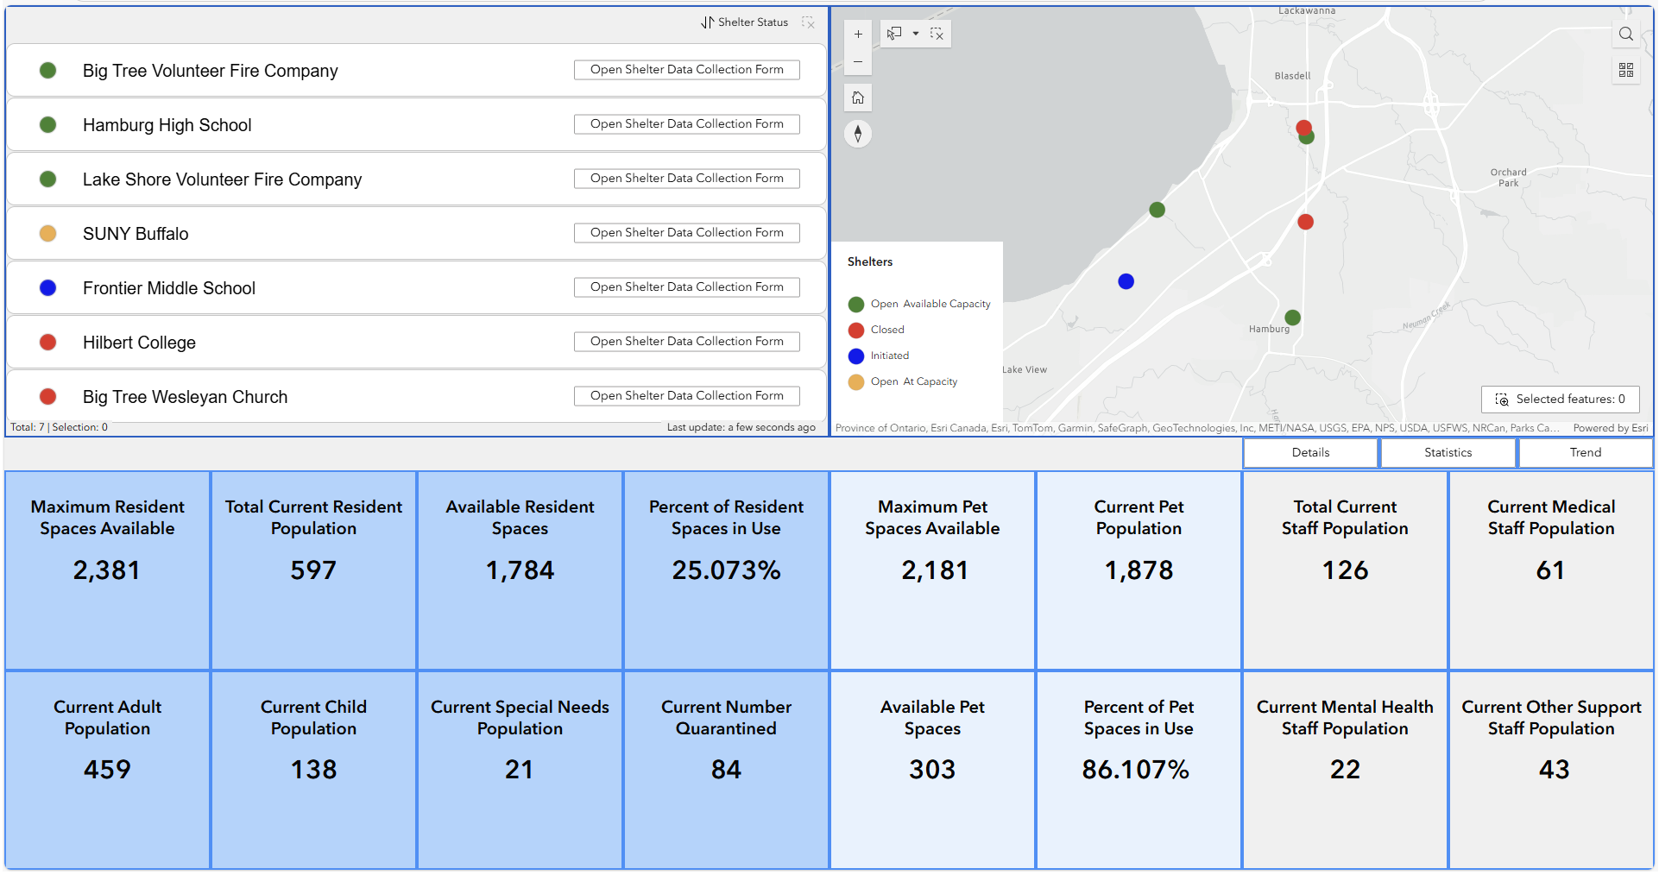Viewport: 1659px width, 875px height.
Task: Click the home default extent icon
Action: [x=858, y=98]
